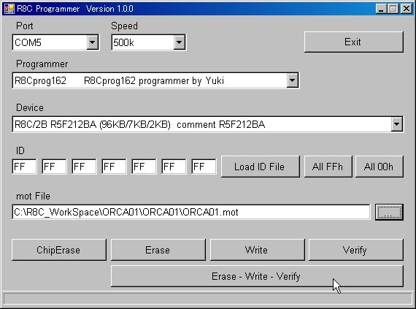Click Load ID File button
This screenshot has width=416, height=309.
(261, 167)
